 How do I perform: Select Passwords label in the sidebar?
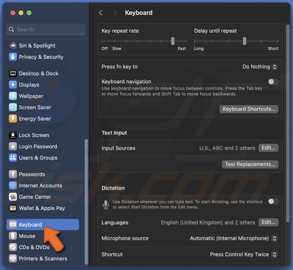(x=32, y=174)
